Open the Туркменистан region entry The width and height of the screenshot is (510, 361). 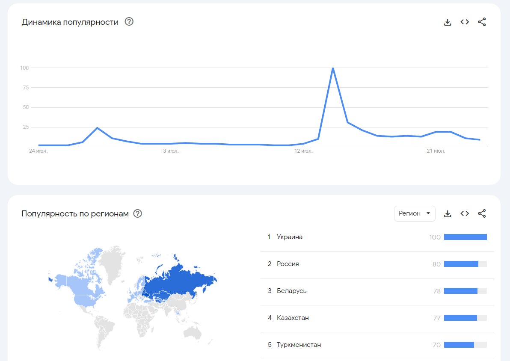299,345
